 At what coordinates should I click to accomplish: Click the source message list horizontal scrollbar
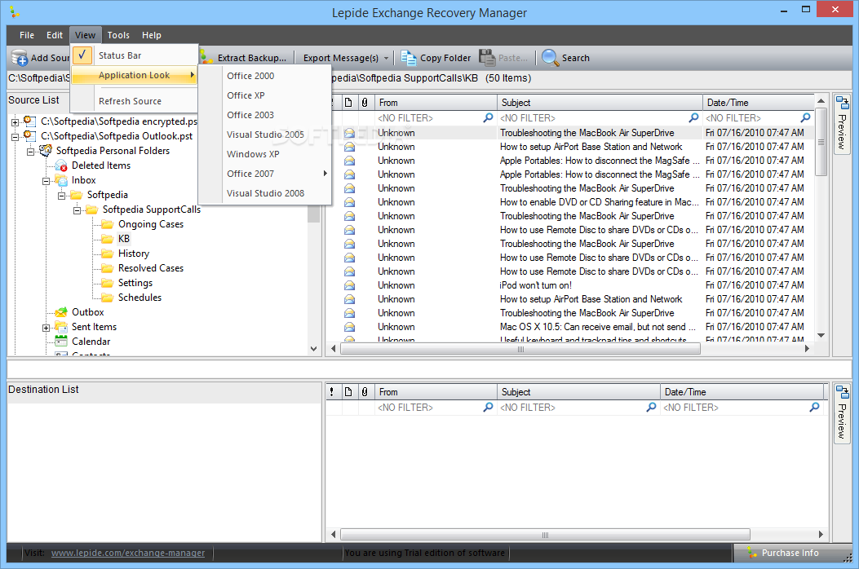click(x=520, y=349)
